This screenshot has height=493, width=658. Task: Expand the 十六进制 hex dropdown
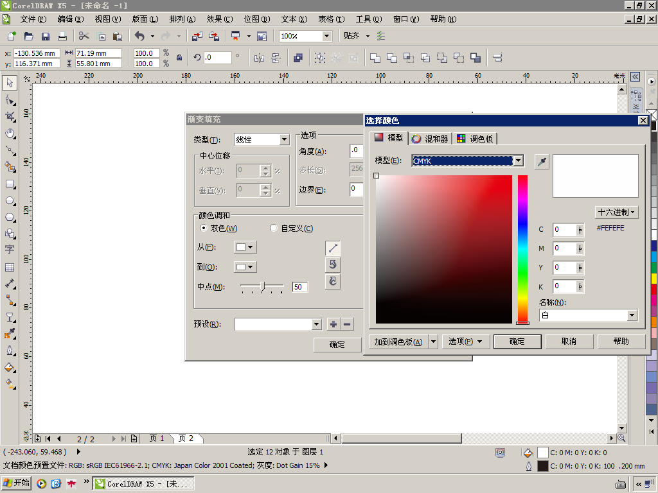[x=616, y=212]
